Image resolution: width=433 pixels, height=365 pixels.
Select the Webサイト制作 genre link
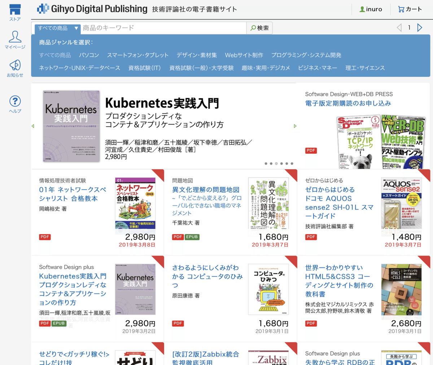click(244, 55)
